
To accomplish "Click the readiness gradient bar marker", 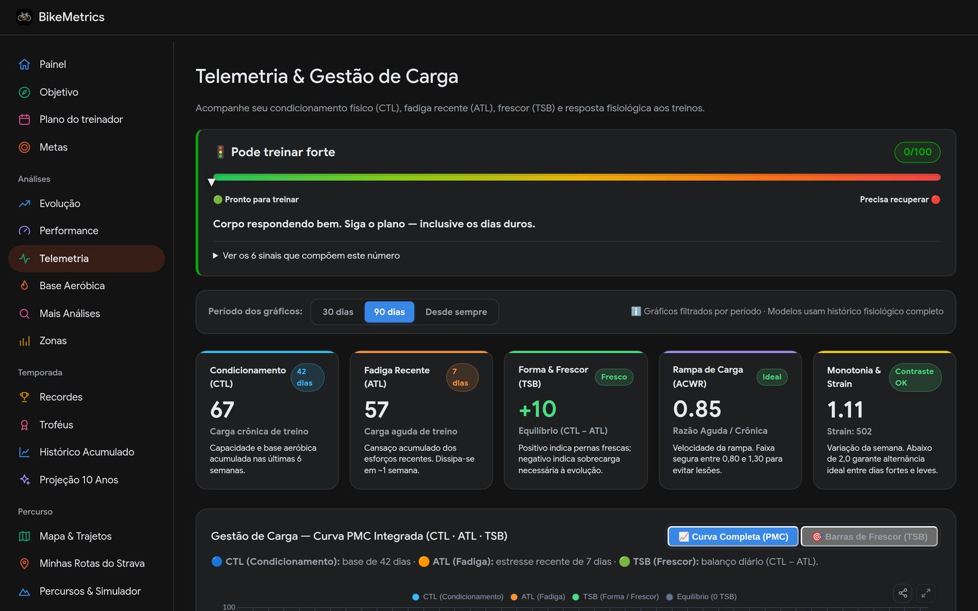I will (211, 181).
